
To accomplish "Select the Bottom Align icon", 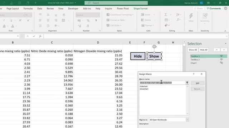I will pyautogui.click(x=56, y=15).
